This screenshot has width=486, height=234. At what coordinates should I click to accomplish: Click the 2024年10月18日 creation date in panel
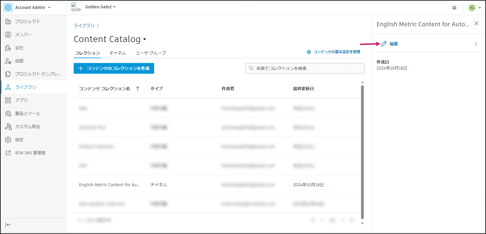click(x=392, y=68)
